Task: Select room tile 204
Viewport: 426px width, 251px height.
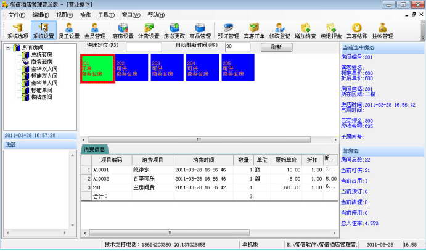Action: click(x=202, y=67)
